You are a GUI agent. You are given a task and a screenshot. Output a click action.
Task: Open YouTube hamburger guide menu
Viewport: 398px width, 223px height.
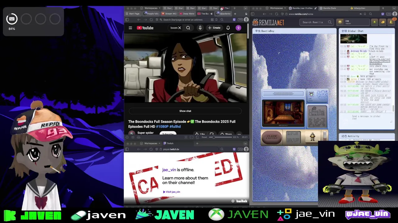point(130,28)
